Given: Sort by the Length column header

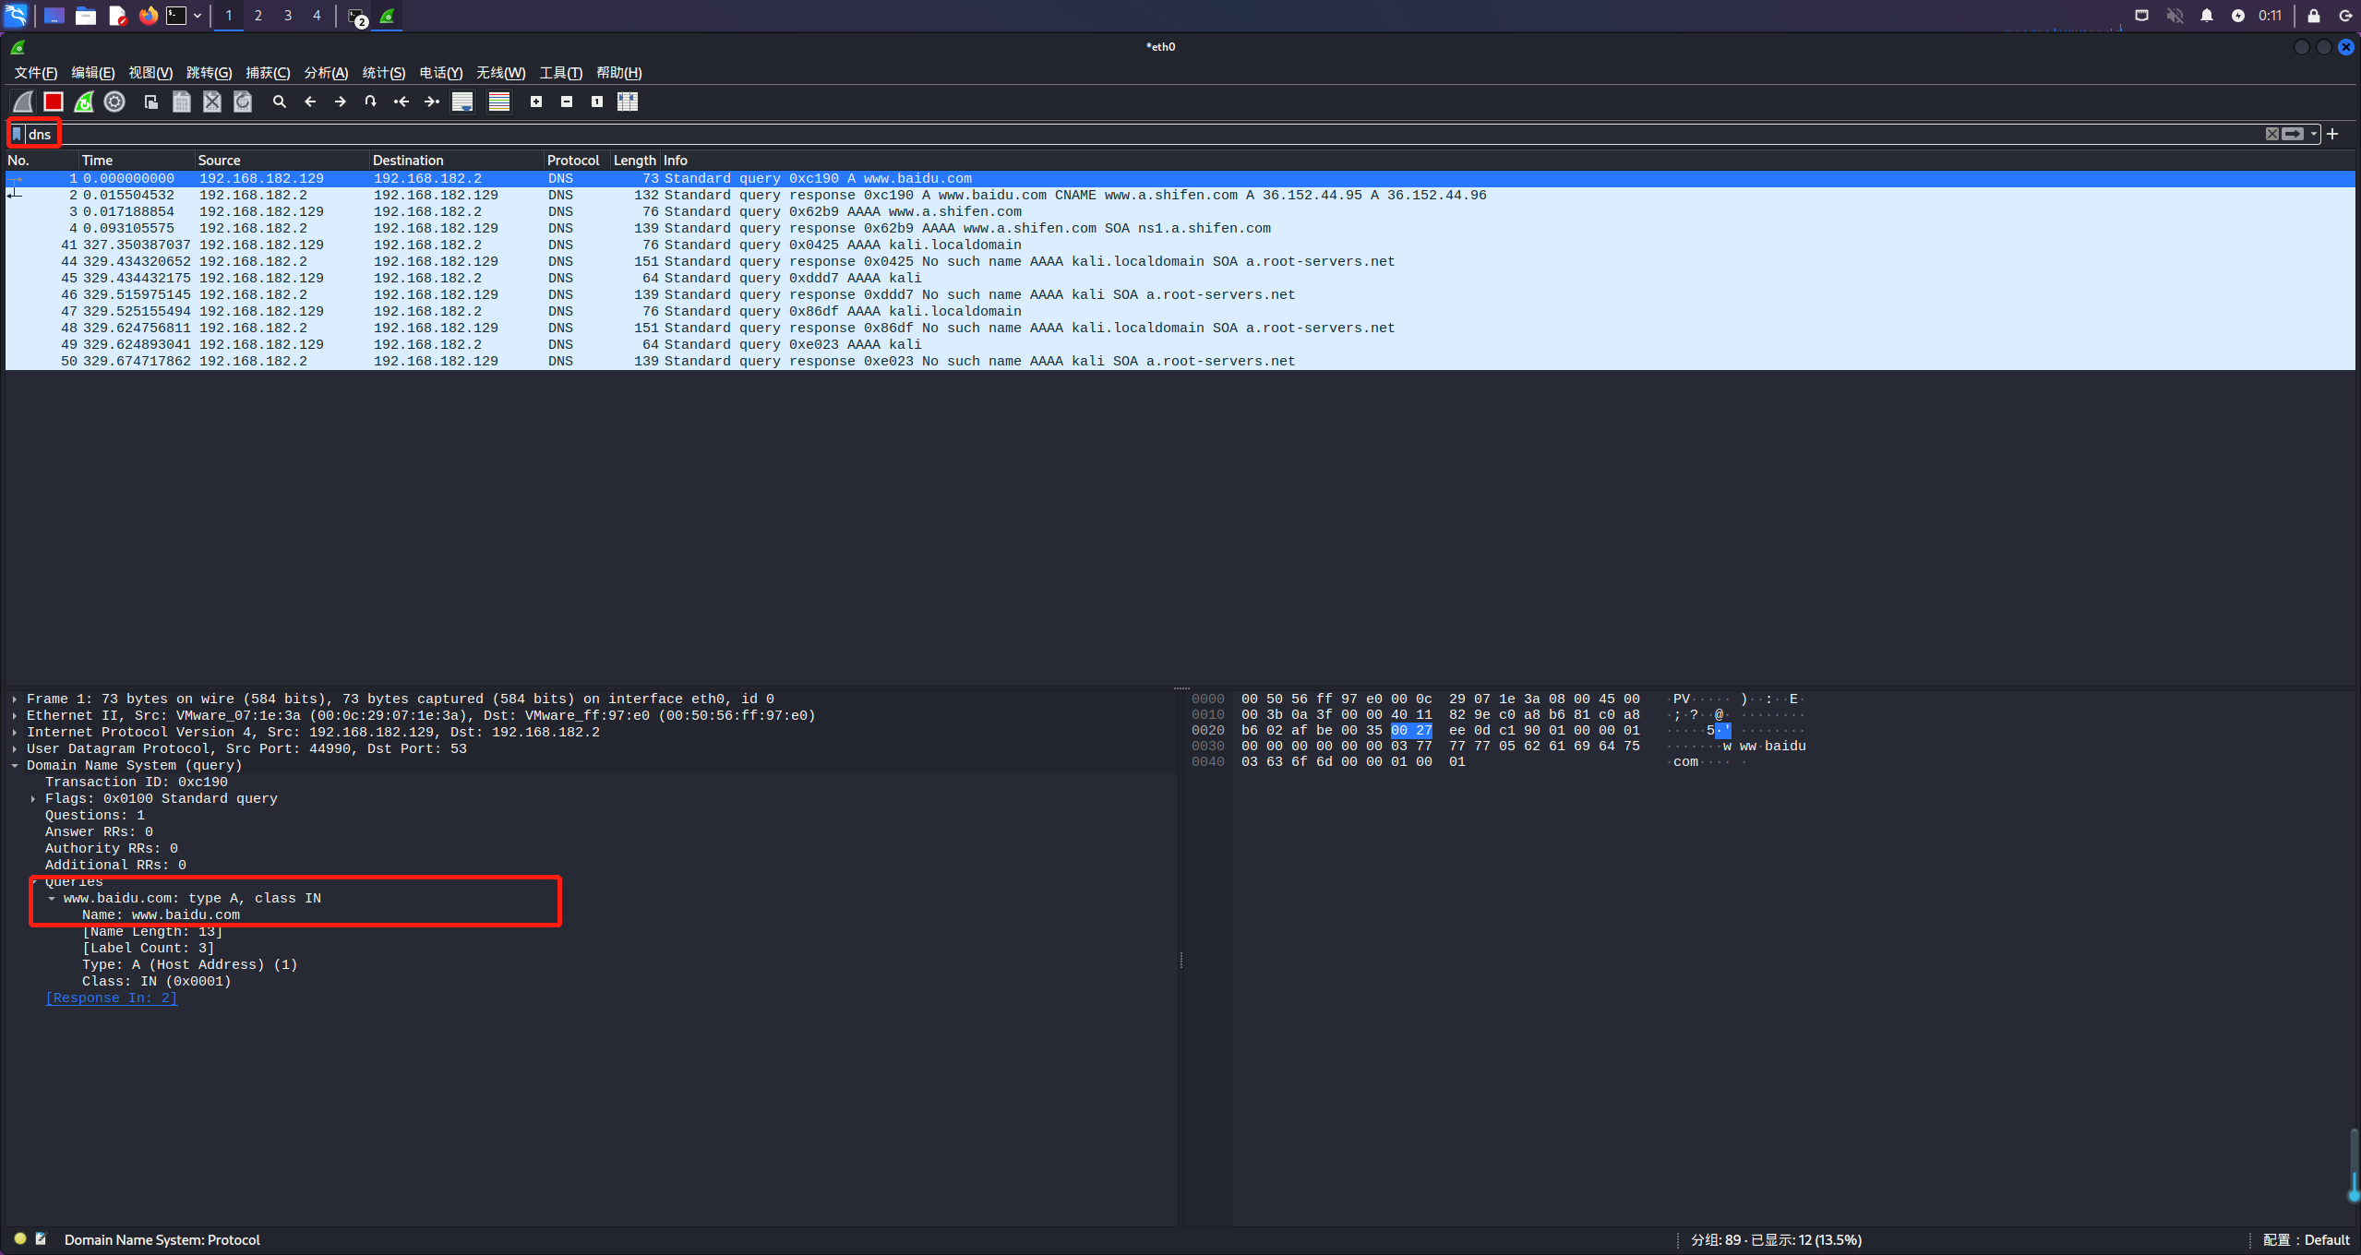Looking at the screenshot, I should 635,161.
